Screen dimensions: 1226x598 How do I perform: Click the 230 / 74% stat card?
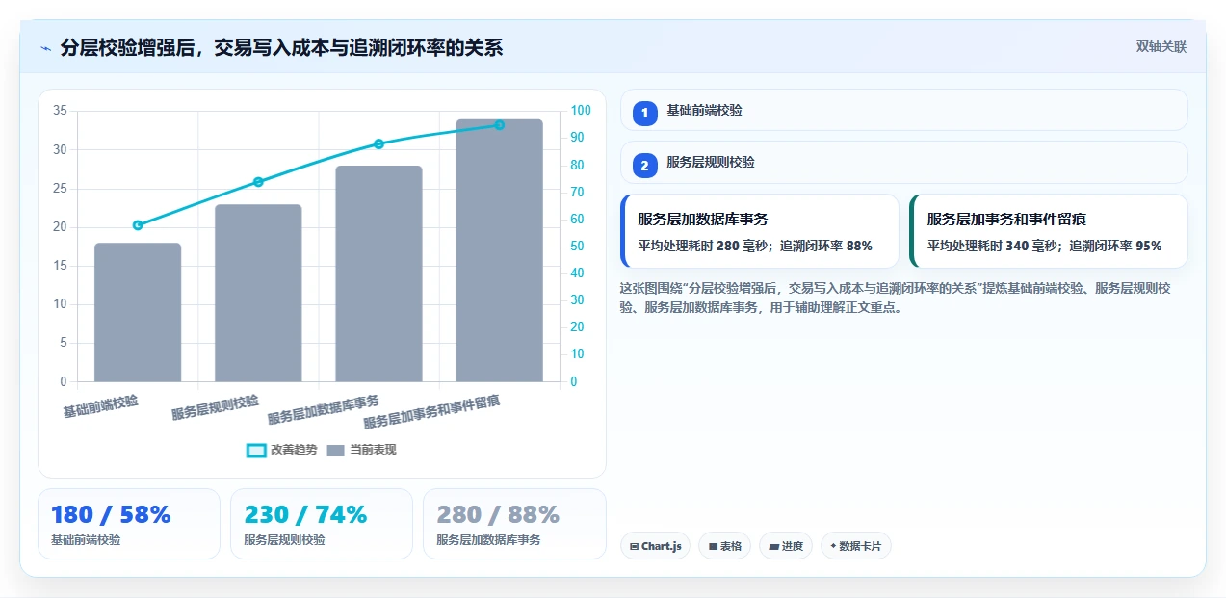click(x=322, y=524)
